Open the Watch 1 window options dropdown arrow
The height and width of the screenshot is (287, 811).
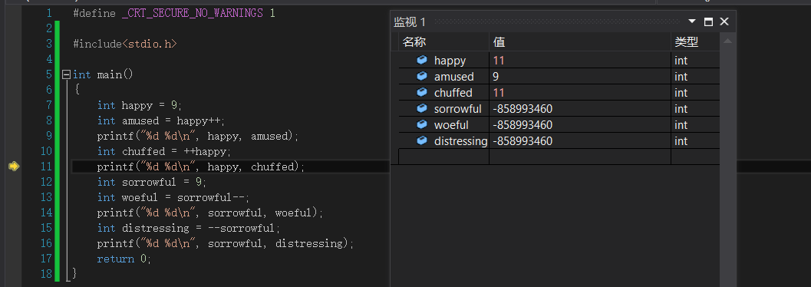(x=692, y=21)
